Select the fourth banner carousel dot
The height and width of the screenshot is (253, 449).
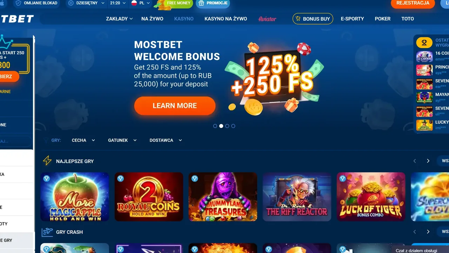233,126
